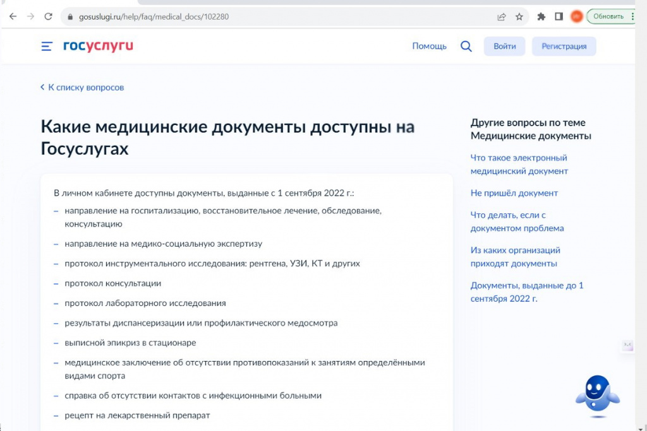Click text результаты диспансеризации или профилактического медосмотра
Screen dimensions: 647x431
tap(201, 323)
